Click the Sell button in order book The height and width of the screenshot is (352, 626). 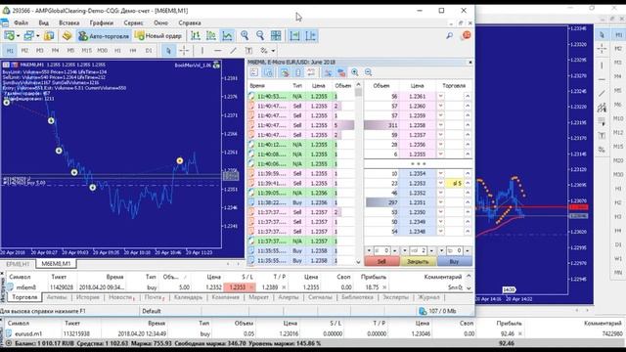coord(381,261)
